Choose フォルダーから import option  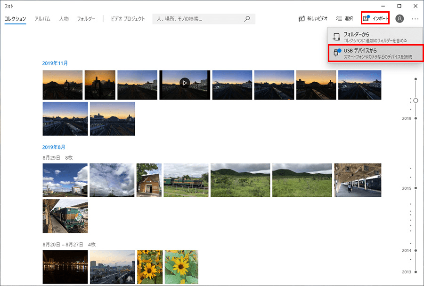[375, 37]
